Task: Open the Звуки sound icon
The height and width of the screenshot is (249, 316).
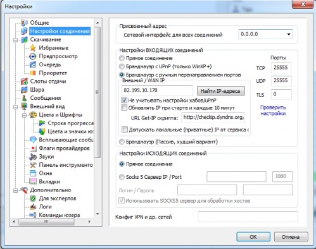Action: (33, 157)
